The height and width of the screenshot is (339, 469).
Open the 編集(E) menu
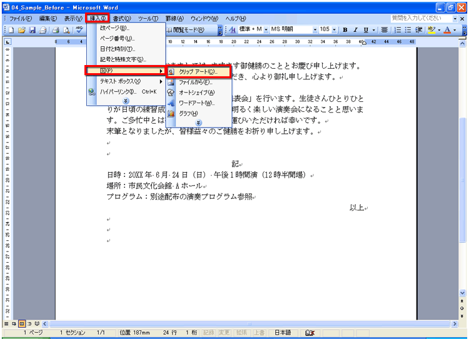point(48,18)
